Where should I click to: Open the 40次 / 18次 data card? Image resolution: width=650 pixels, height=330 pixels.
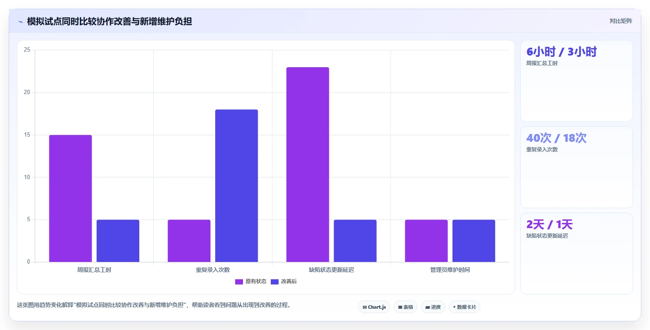pyautogui.click(x=577, y=167)
